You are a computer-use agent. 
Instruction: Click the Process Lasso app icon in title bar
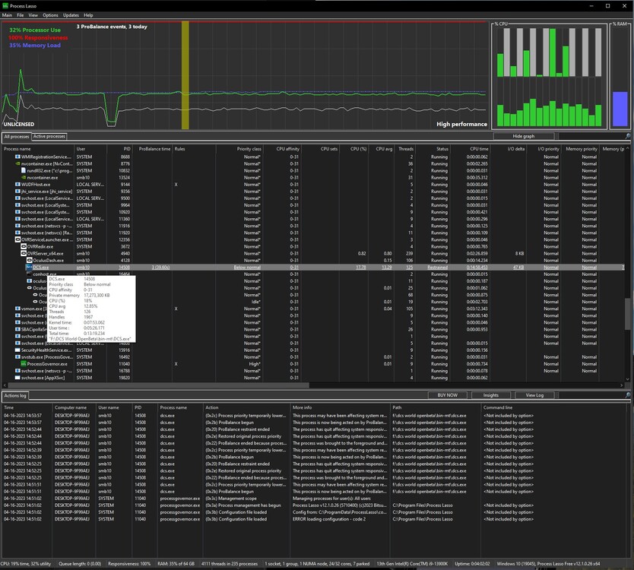[6, 5]
